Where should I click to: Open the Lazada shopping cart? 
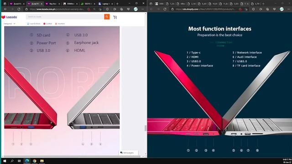tap(115, 17)
